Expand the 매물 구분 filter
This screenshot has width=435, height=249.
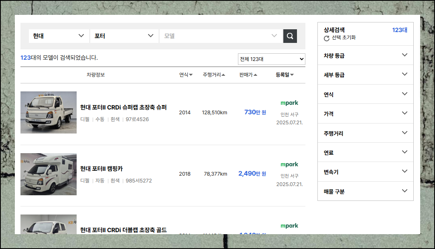pyautogui.click(x=365, y=191)
